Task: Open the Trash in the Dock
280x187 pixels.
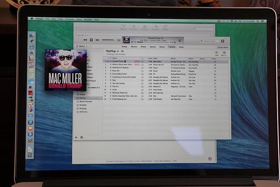Action: coord(30,155)
